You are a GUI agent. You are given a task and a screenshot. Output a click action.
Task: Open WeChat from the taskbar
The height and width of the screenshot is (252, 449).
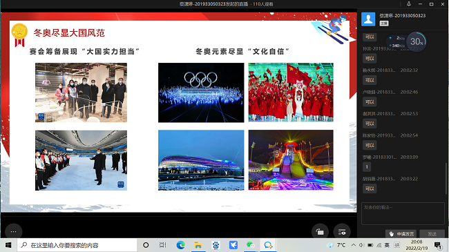click(251, 245)
